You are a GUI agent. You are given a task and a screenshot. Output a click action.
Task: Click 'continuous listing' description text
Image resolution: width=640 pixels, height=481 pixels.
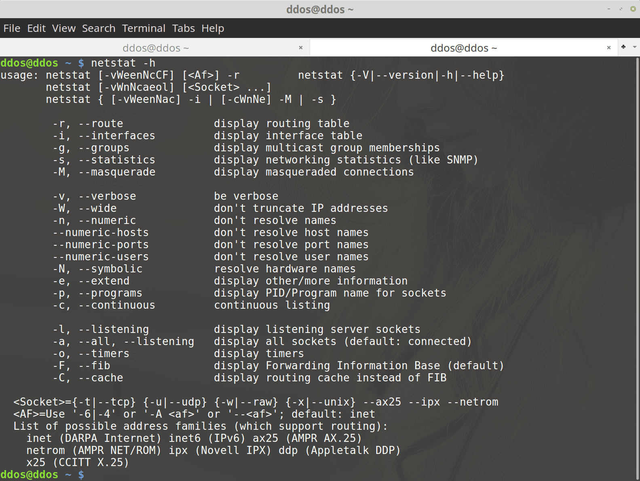[x=272, y=305]
